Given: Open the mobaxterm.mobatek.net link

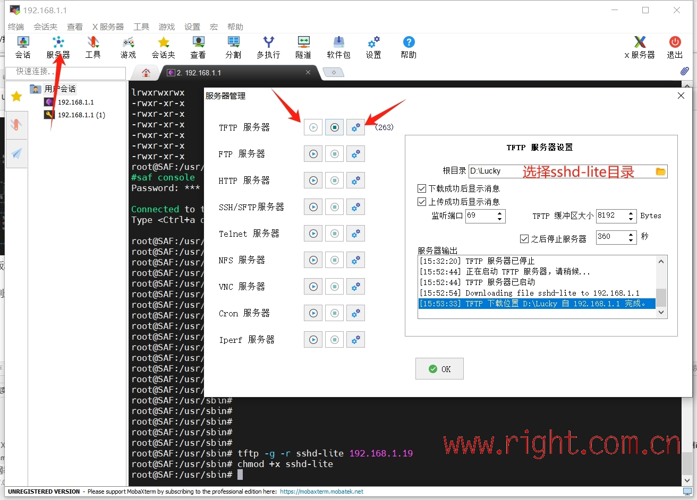Looking at the screenshot, I should point(322,492).
